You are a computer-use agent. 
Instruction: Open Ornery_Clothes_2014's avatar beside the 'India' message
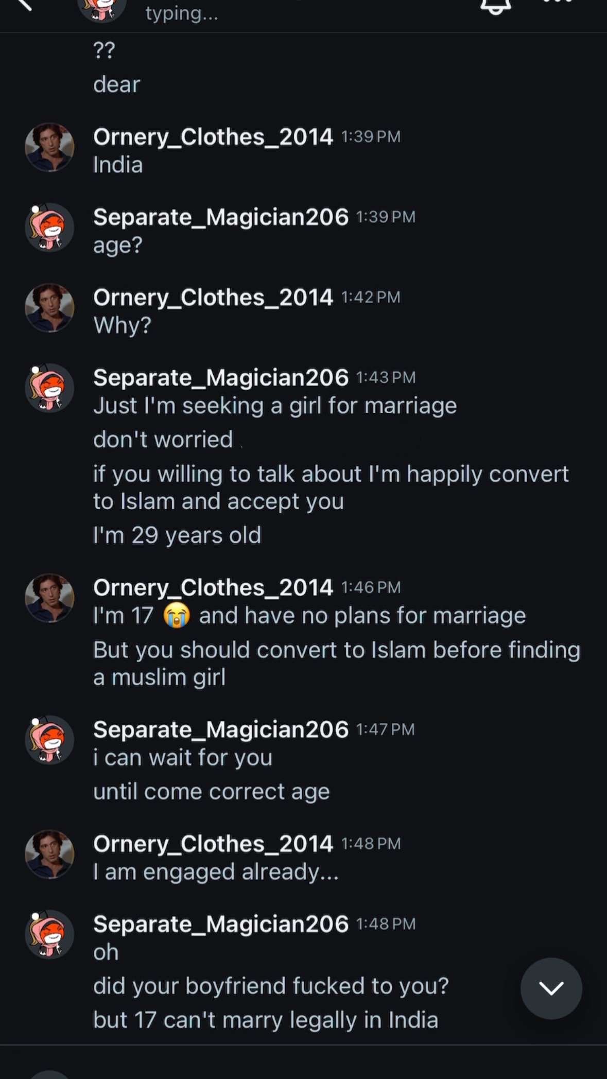point(49,147)
